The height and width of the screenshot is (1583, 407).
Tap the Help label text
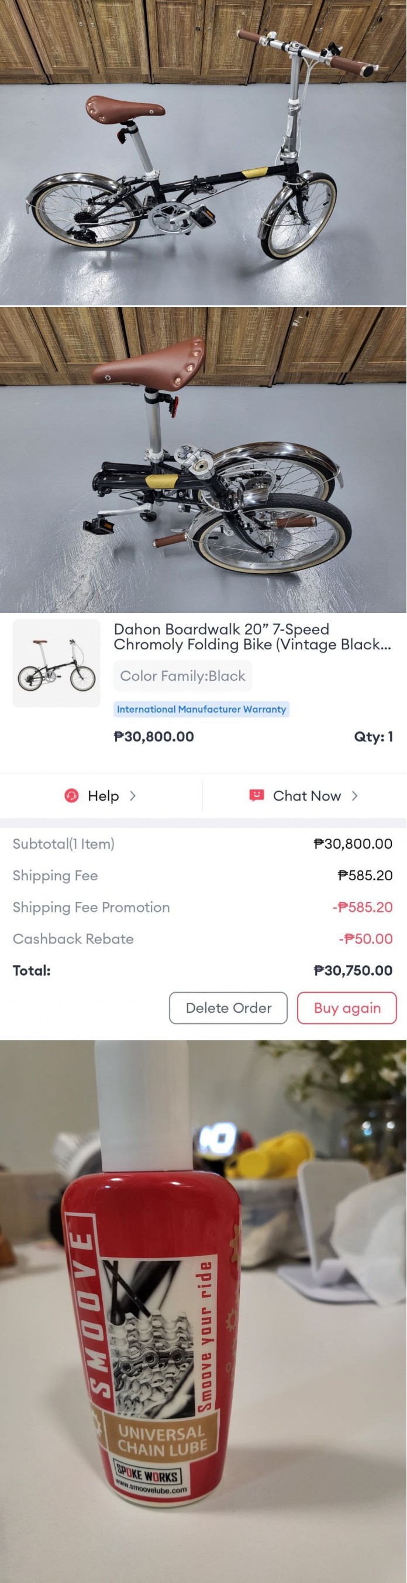tap(104, 796)
